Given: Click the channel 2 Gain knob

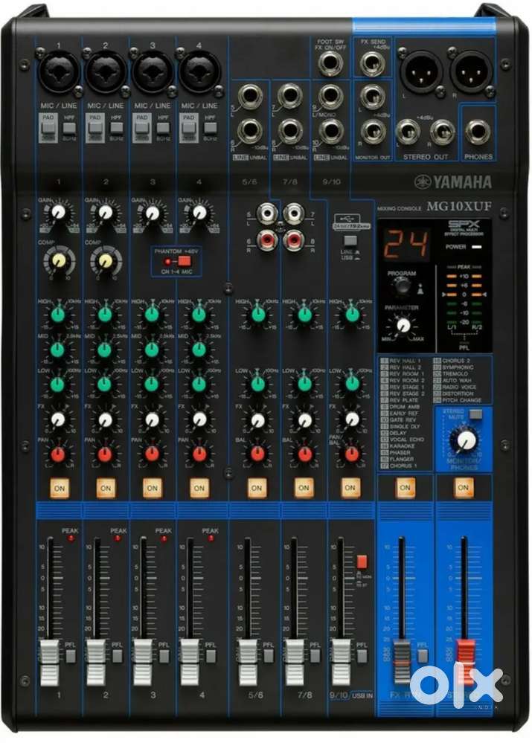Looking at the screenshot, I should click(x=105, y=213).
